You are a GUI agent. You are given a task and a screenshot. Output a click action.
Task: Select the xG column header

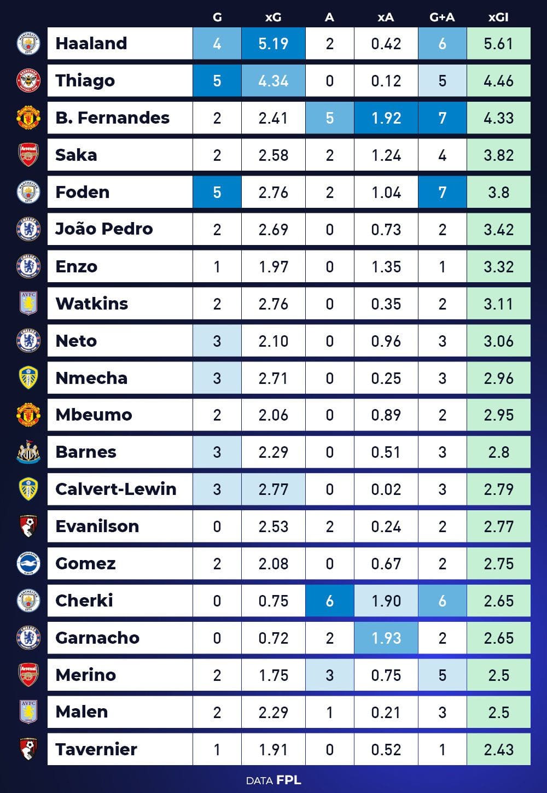pos(273,18)
